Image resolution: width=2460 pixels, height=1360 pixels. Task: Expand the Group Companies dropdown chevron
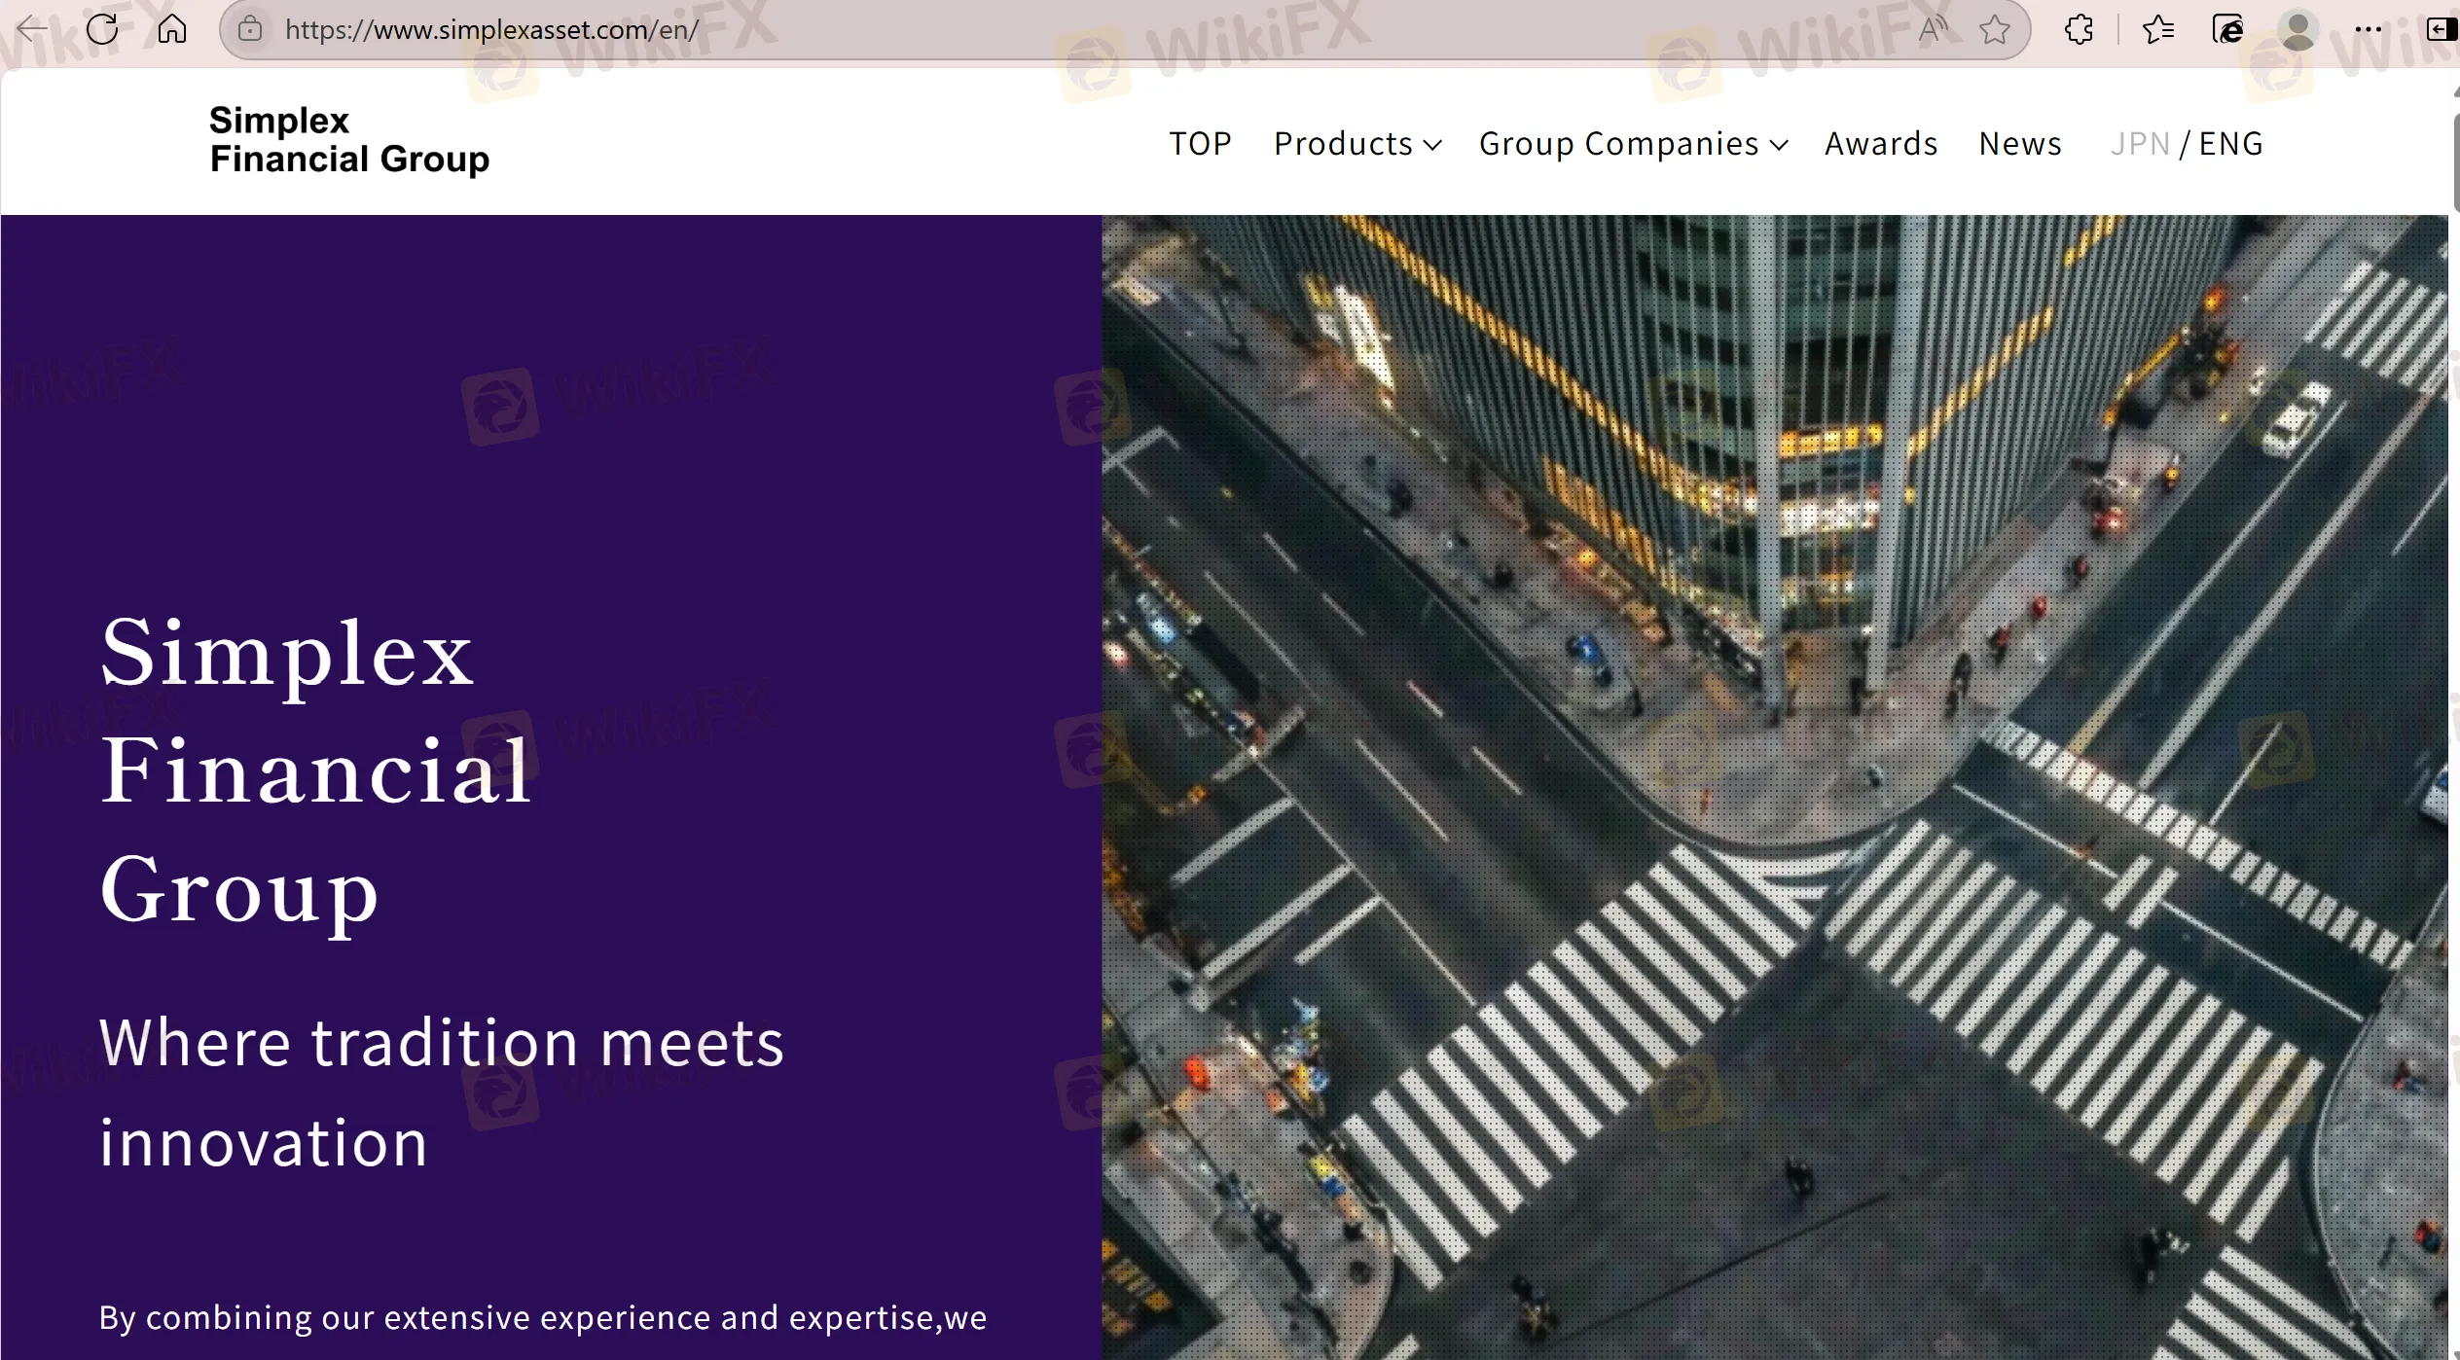tap(1779, 146)
